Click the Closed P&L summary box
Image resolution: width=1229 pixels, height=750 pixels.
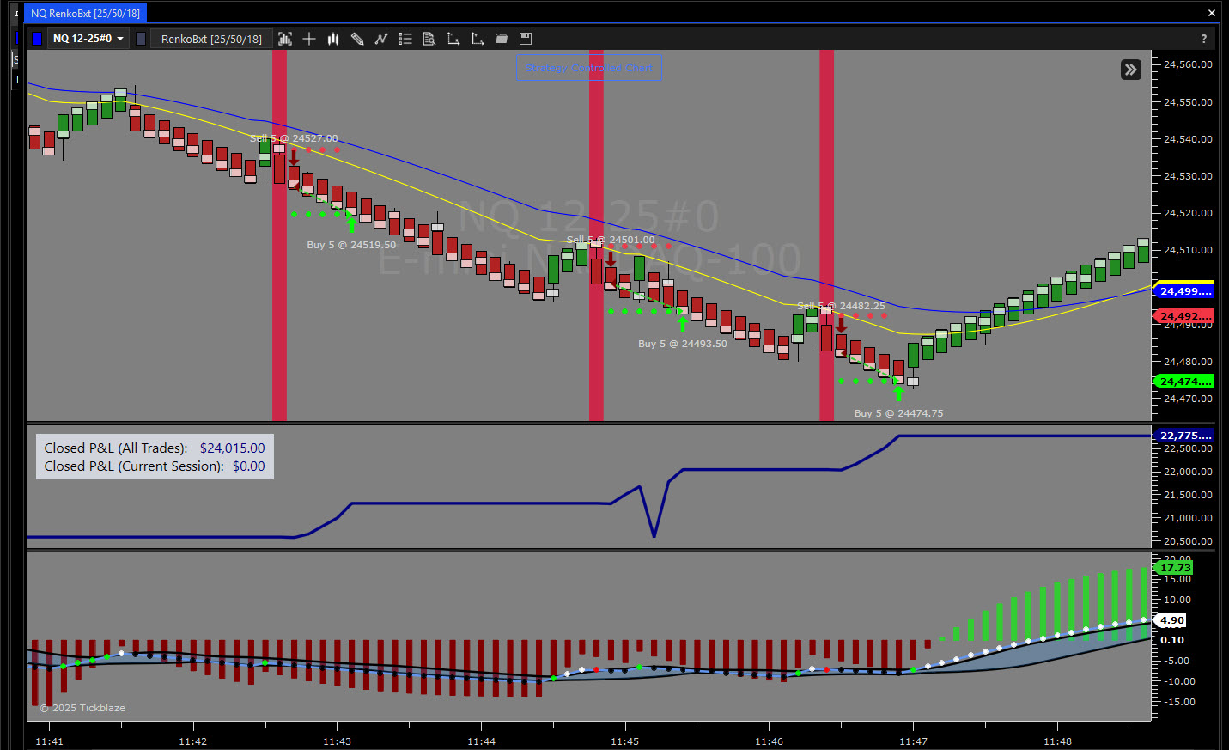pyautogui.click(x=155, y=457)
